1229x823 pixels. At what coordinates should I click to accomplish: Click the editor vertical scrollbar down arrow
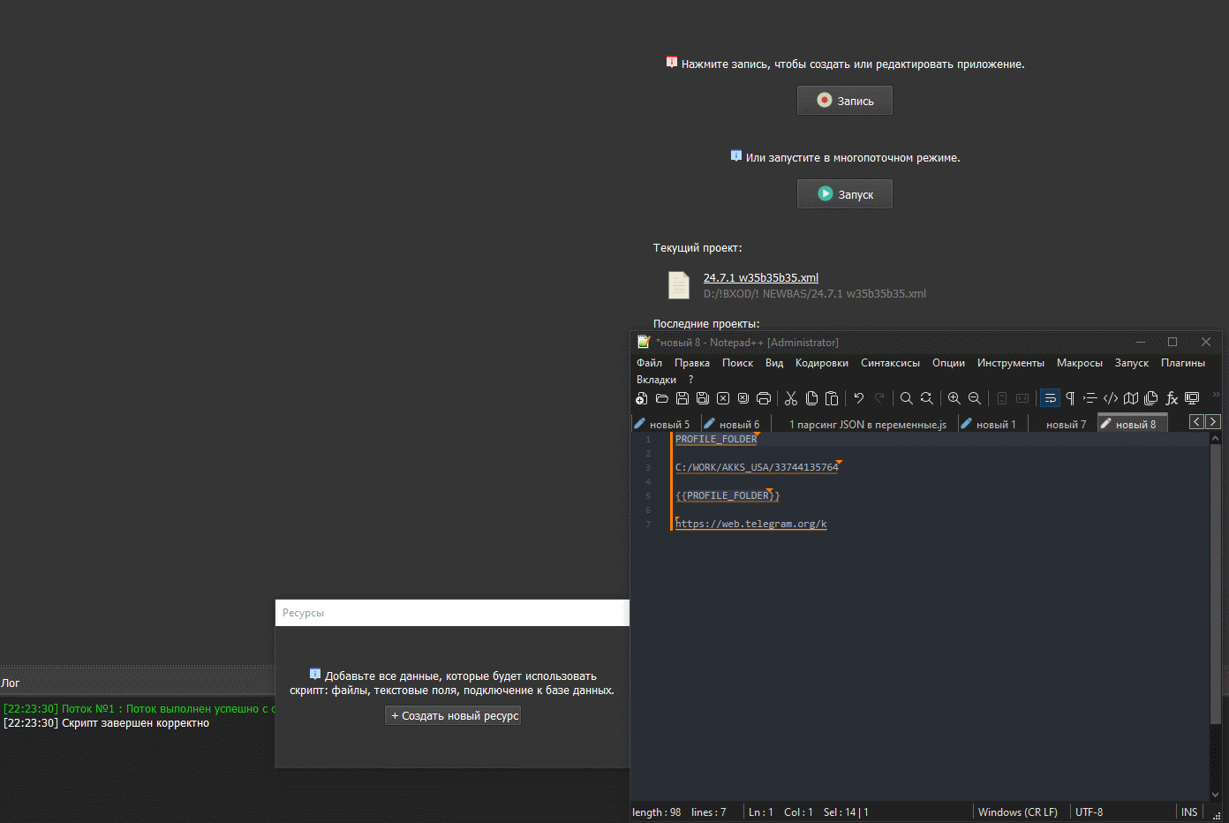pyautogui.click(x=1215, y=795)
